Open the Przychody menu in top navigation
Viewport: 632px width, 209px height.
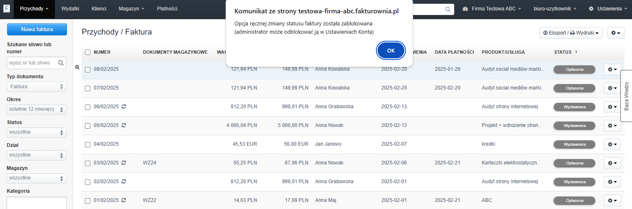(x=34, y=9)
